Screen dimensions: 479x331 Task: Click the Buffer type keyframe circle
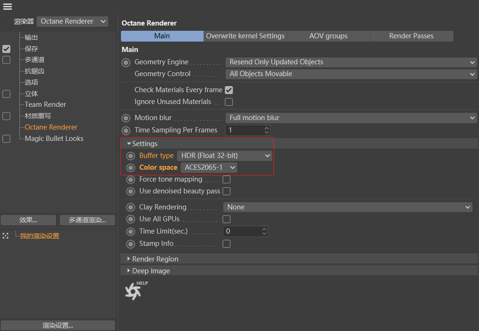tap(131, 156)
